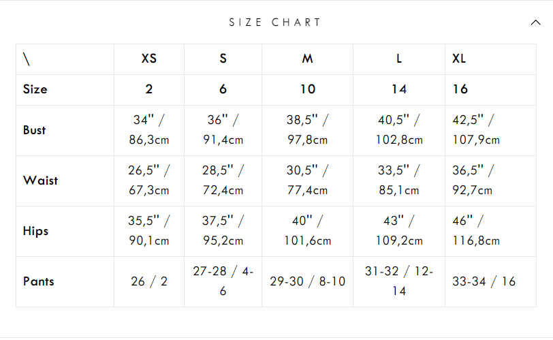This screenshot has height=340, width=553.
Task: Click the L column header
Action: coord(399,59)
